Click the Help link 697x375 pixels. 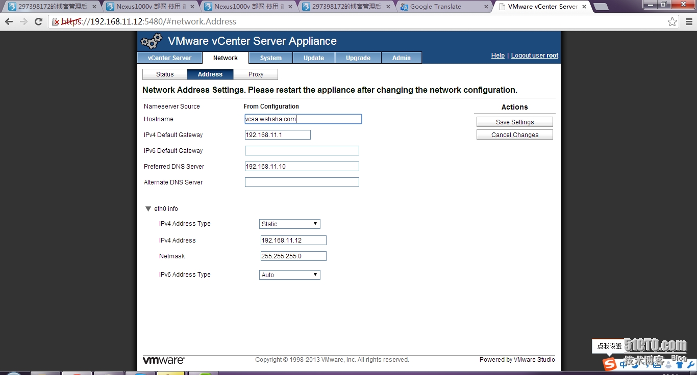[498, 56]
